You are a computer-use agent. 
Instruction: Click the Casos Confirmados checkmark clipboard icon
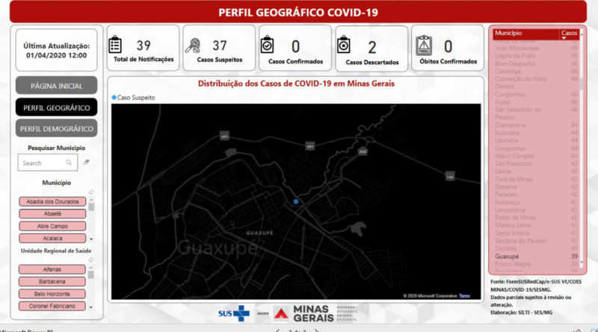(267, 45)
